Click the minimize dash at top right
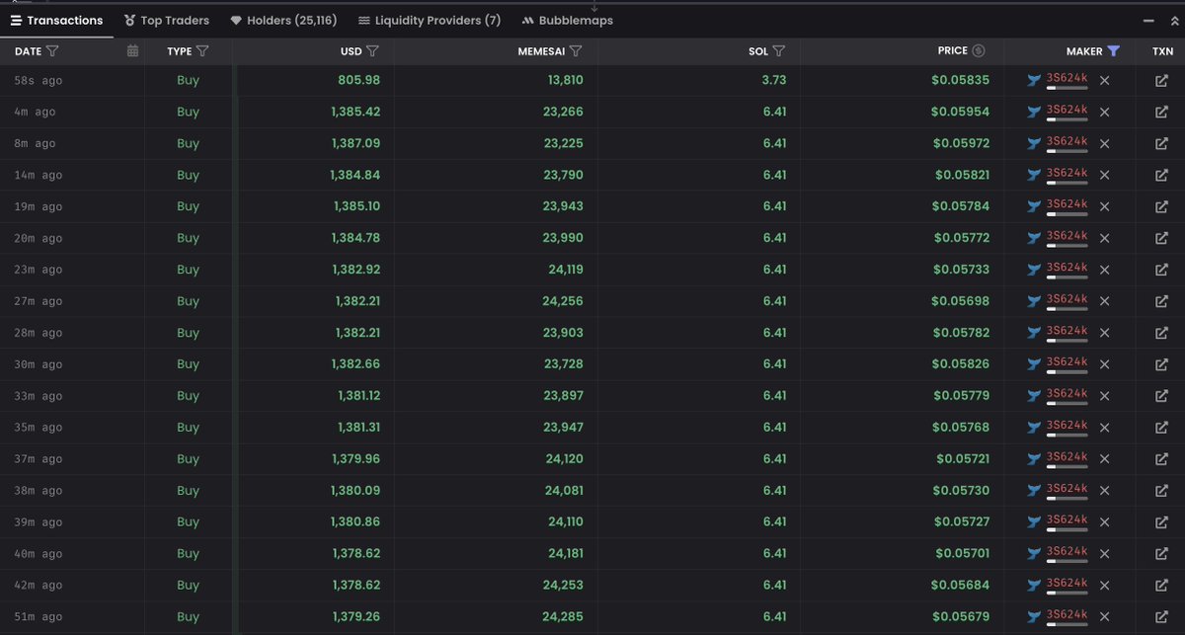Screen dimensions: 1185x635 click(1148, 20)
